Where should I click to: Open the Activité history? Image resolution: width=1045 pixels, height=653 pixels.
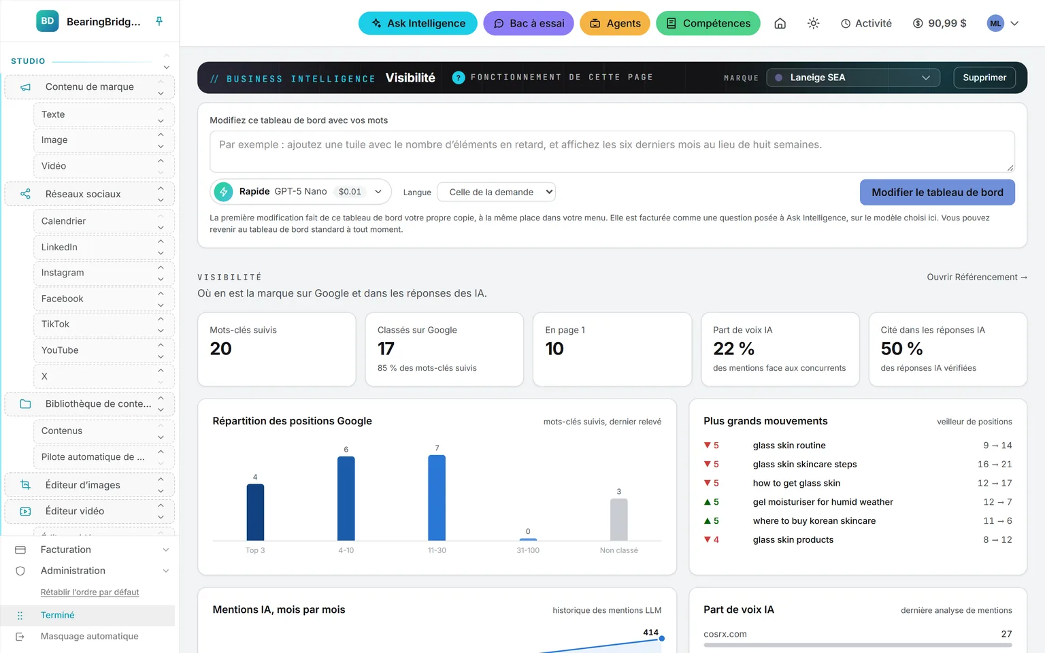click(x=866, y=23)
